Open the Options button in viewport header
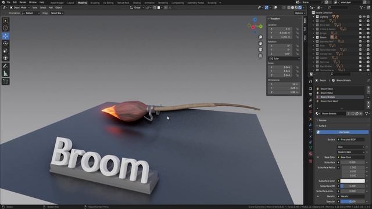Viewport: 372px width, 209px height. click(299, 13)
